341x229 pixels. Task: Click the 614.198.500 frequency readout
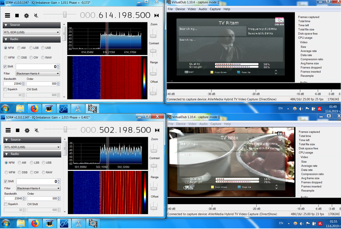point(115,15)
